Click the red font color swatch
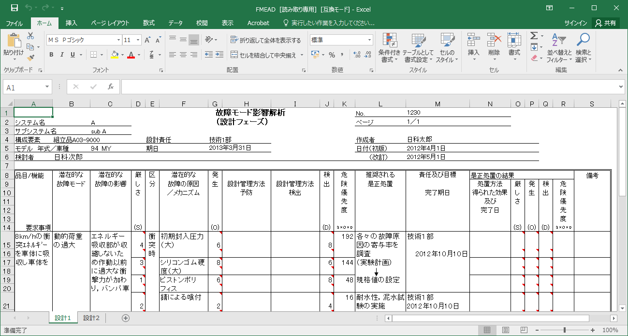This screenshot has height=336, width=628. tap(131, 55)
